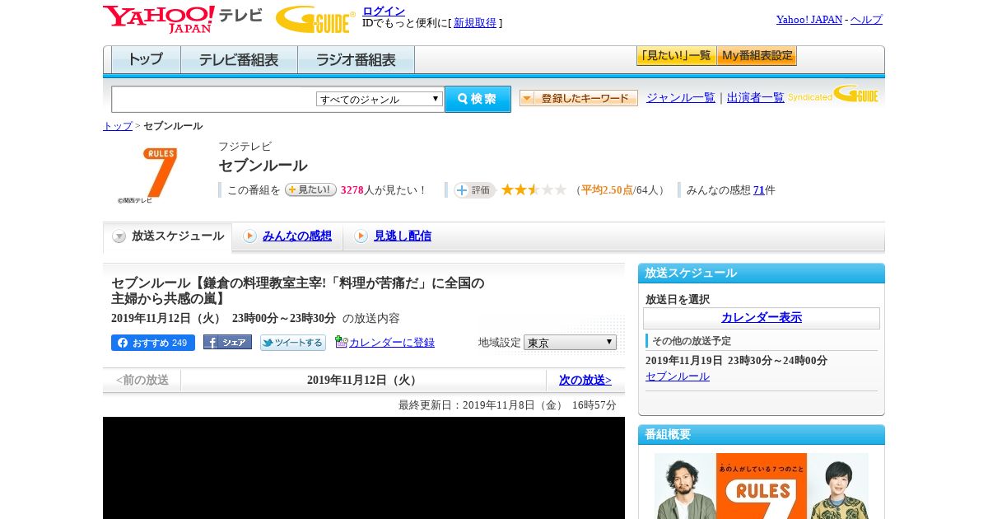This screenshot has height=519, width=988.
Task: Click the ツイートする button
Action: click(x=293, y=343)
